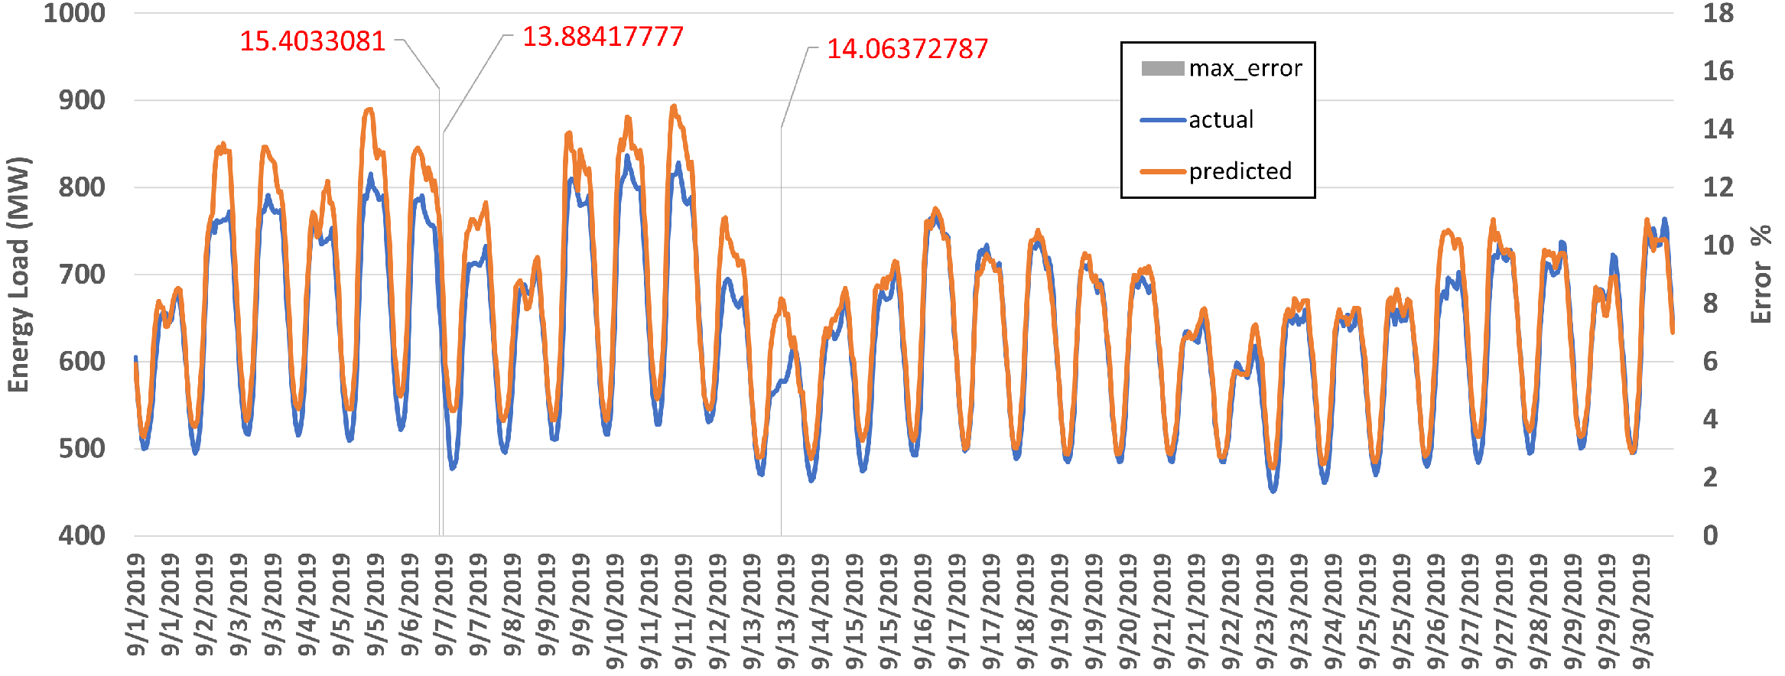This screenshot has width=1785, height=676.
Task: Click the 4 tick on the Error axis
Action: 1711,419
